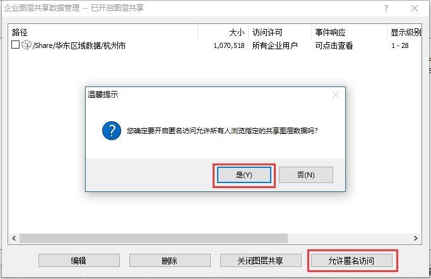Close the 温馨提示 dialog with its X
The image size is (431, 279).
pyautogui.click(x=336, y=95)
